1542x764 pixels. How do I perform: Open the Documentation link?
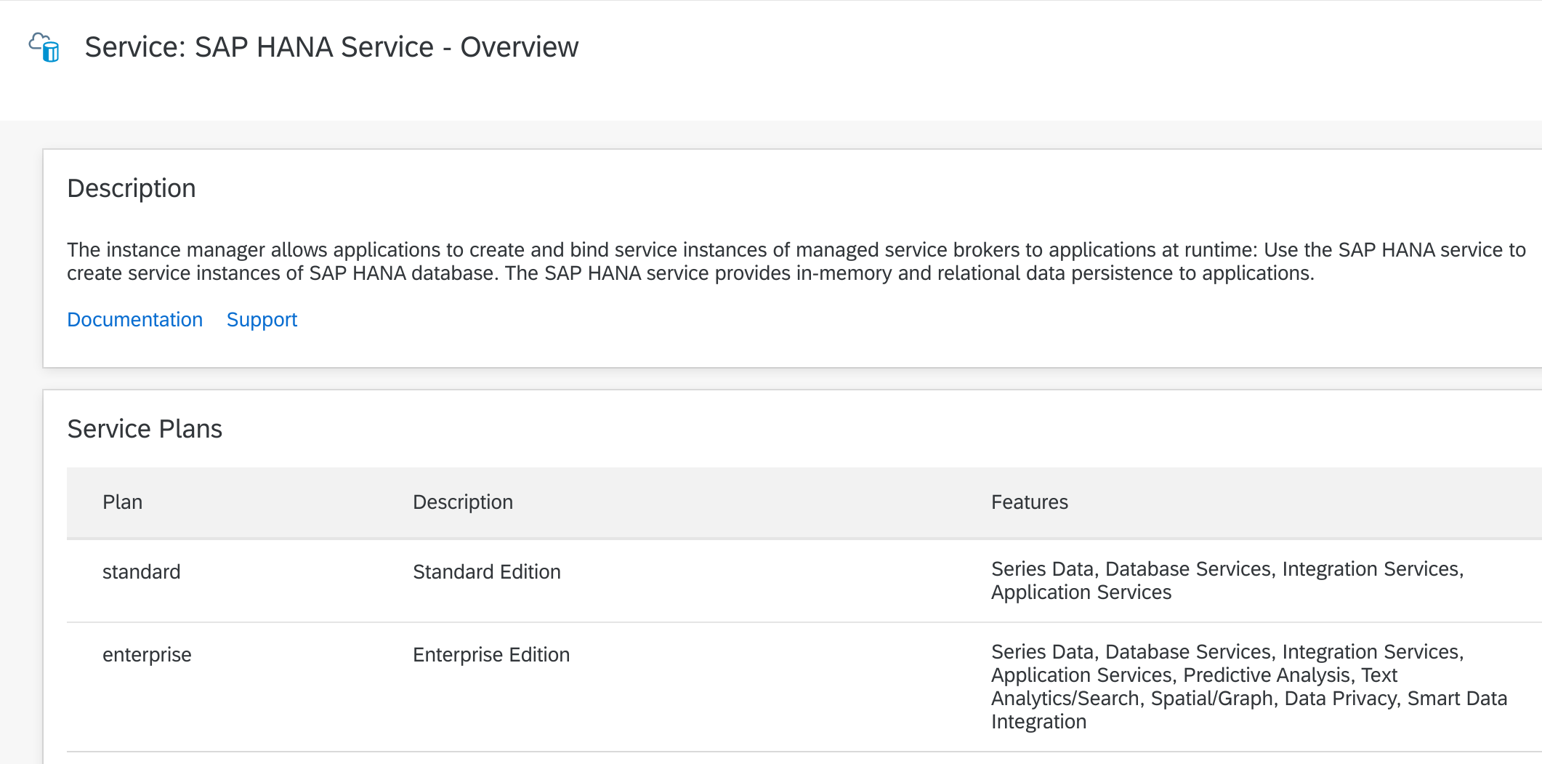pyautogui.click(x=134, y=320)
